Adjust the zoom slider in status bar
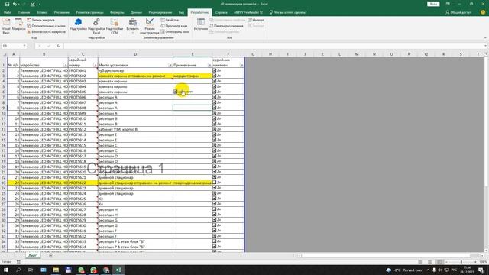 pyautogui.click(x=461, y=262)
